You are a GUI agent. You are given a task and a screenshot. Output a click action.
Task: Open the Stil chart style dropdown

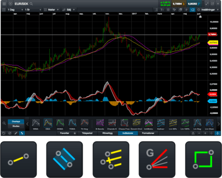(68, 10)
